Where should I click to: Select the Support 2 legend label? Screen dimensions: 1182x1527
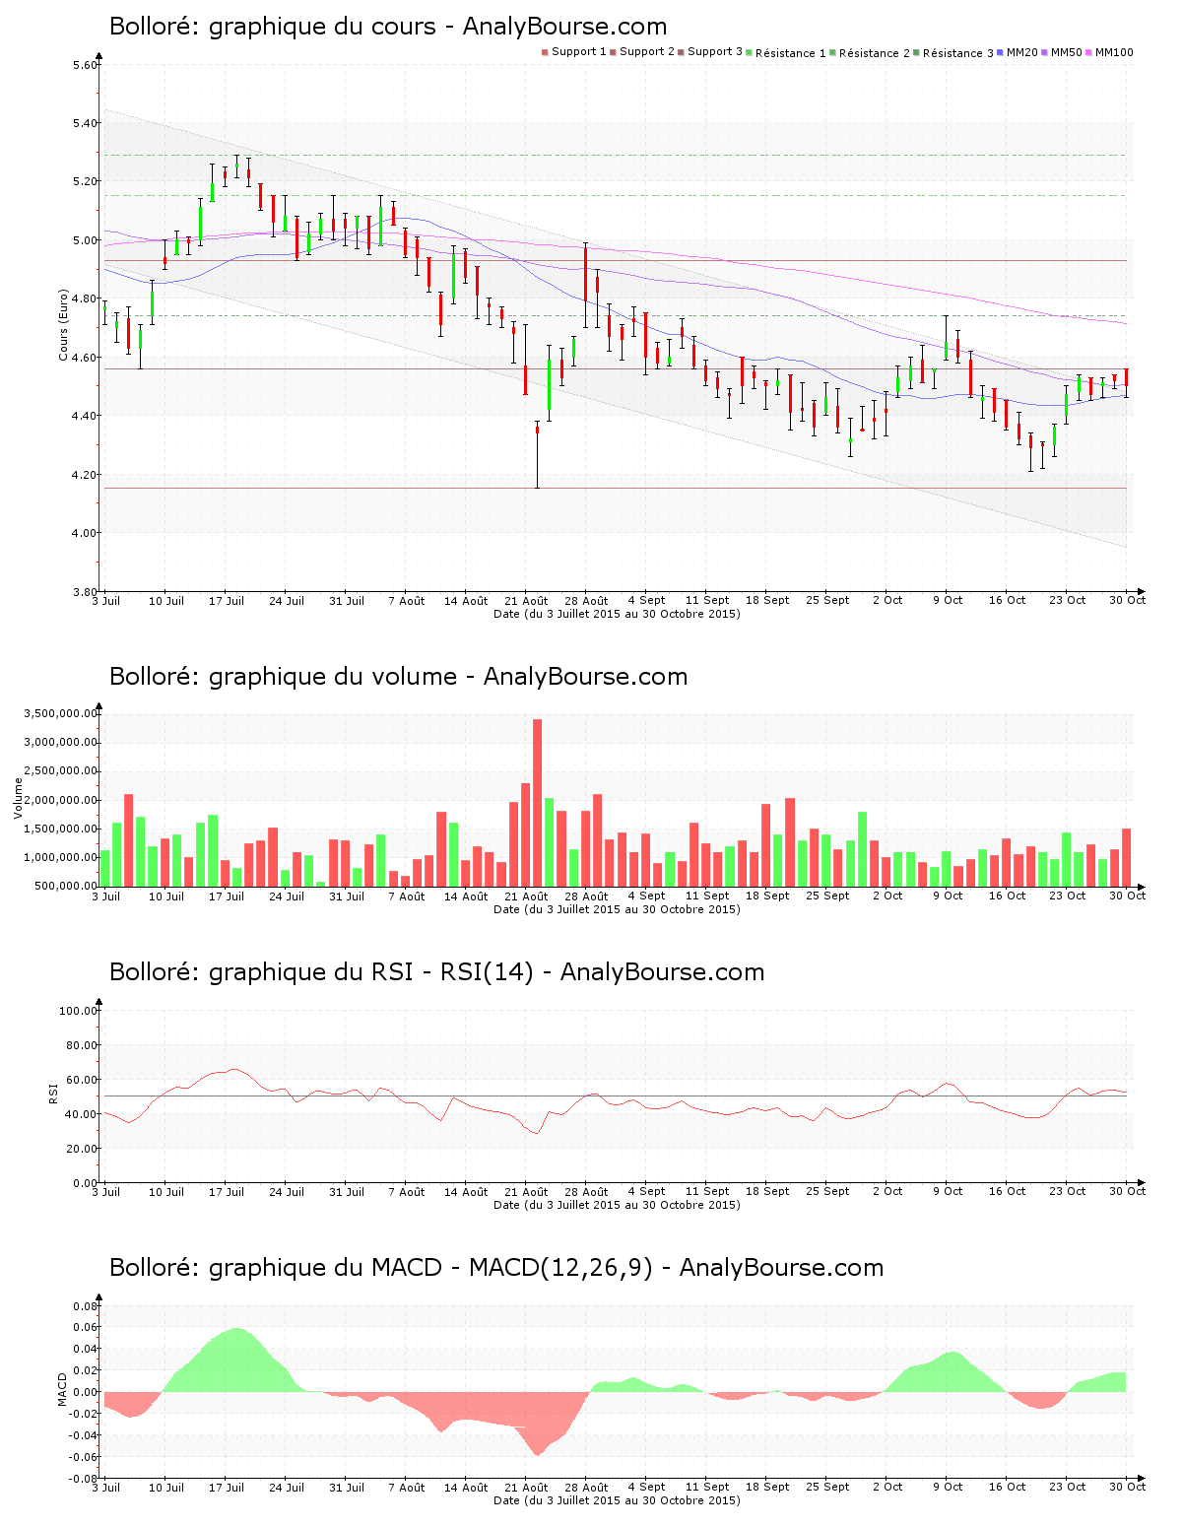point(647,52)
